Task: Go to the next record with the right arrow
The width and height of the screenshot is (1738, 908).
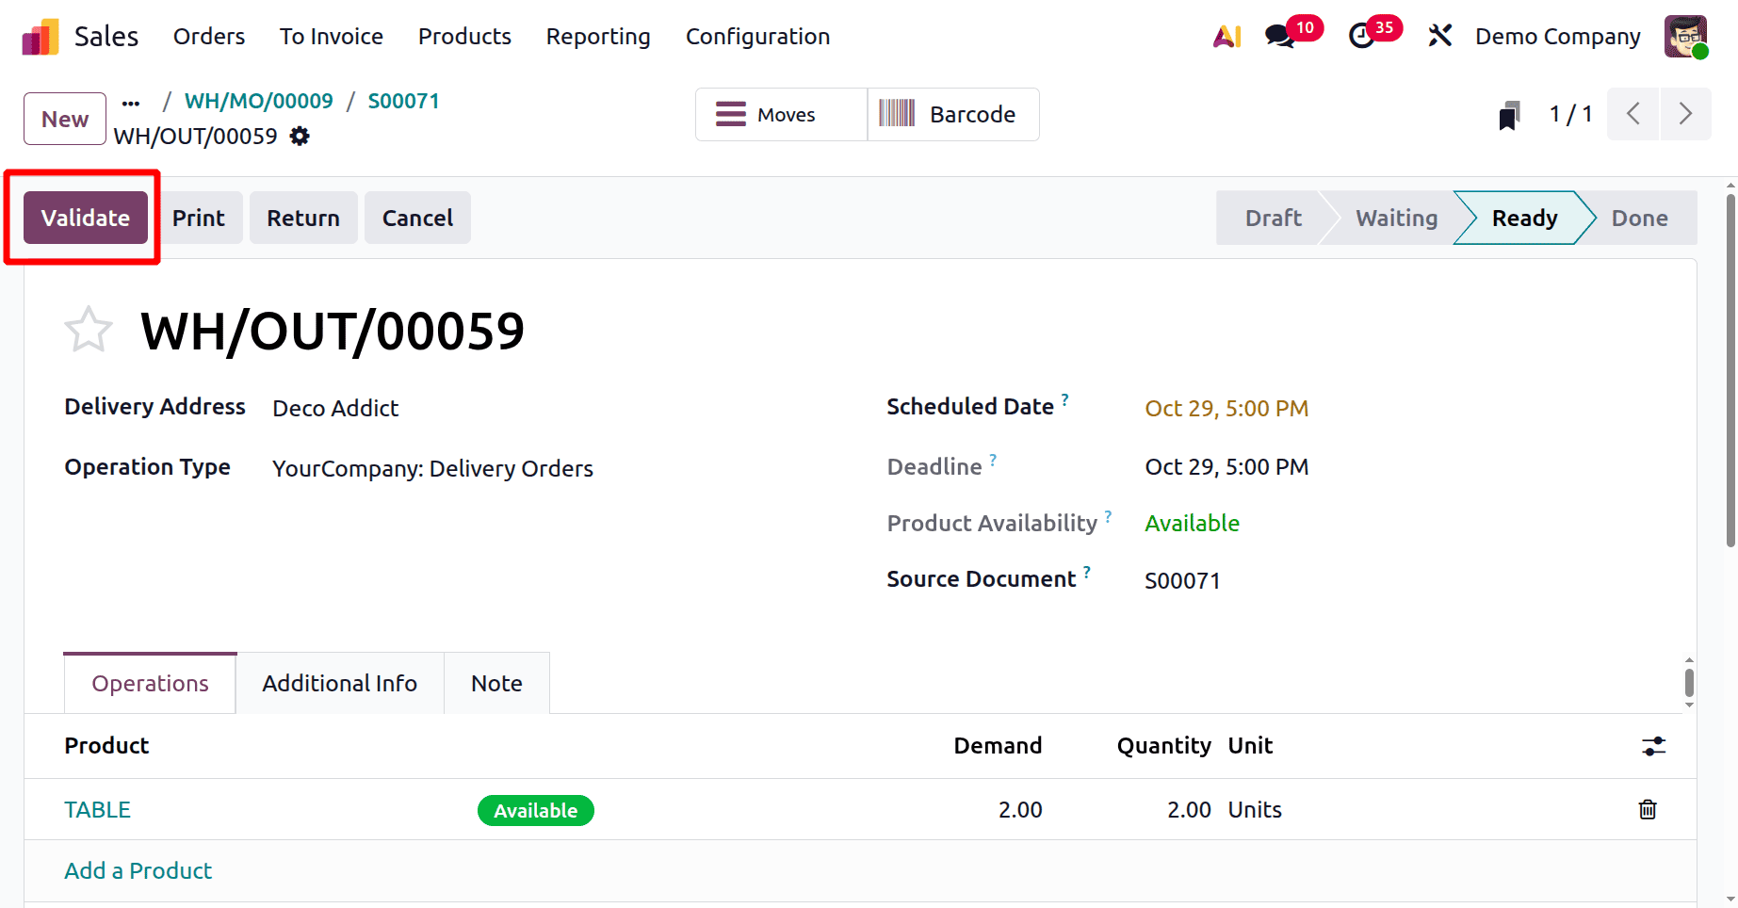Action: [x=1686, y=114]
